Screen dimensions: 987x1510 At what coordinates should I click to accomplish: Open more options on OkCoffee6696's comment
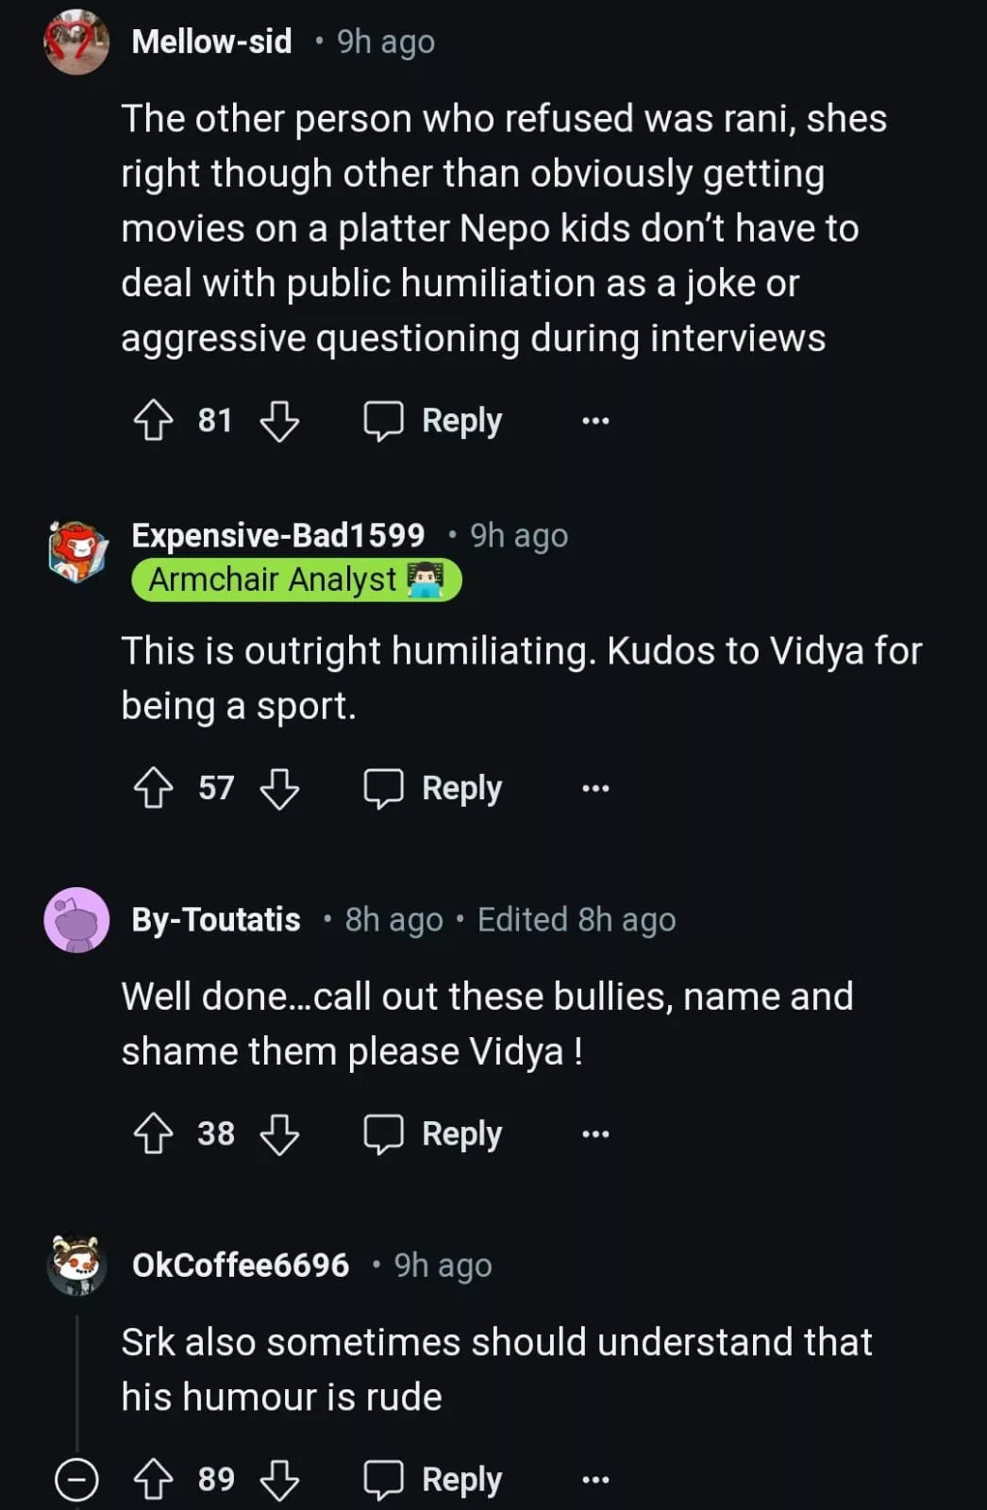[x=595, y=1479]
